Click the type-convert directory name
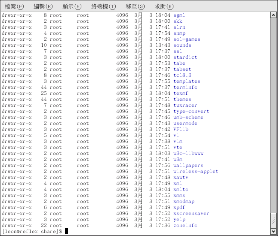Image resolution: width=278 pixels, height=236 pixels. [191, 111]
